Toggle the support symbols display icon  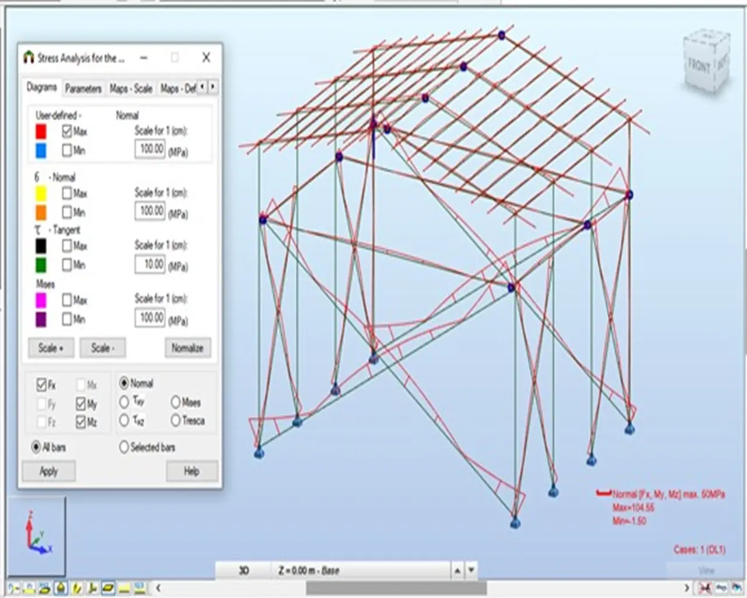[61, 587]
